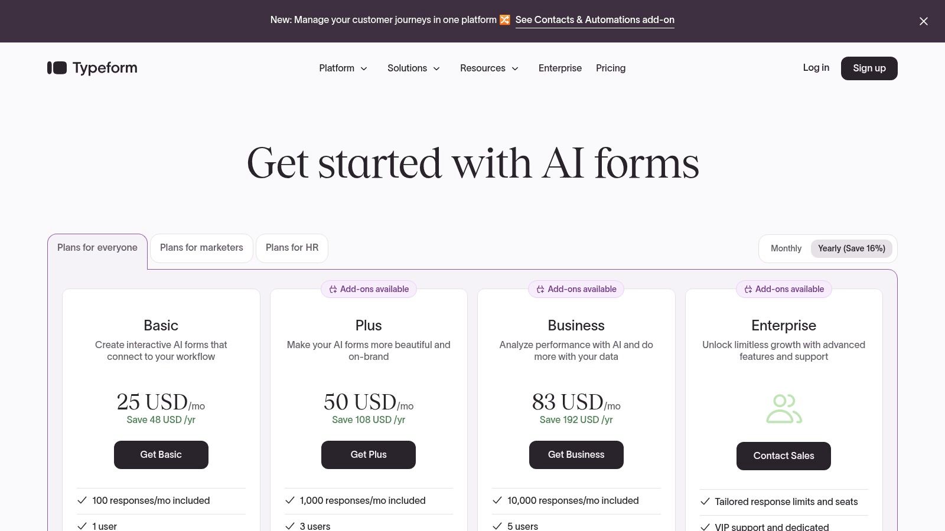Click the Add-ons available badge above Enterprise plan
This screenshot has height=531, width=945.
coord(784,289)
